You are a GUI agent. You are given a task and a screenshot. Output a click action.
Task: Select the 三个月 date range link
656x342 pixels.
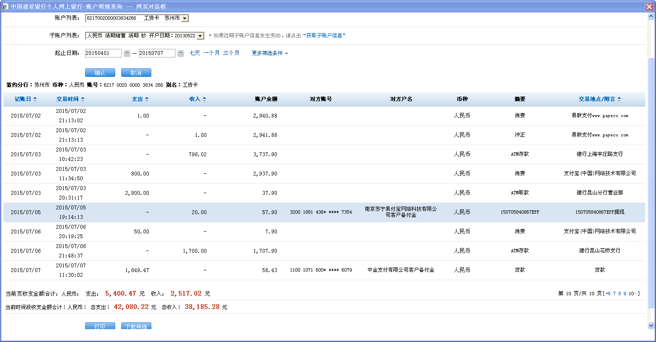(231, 53)
